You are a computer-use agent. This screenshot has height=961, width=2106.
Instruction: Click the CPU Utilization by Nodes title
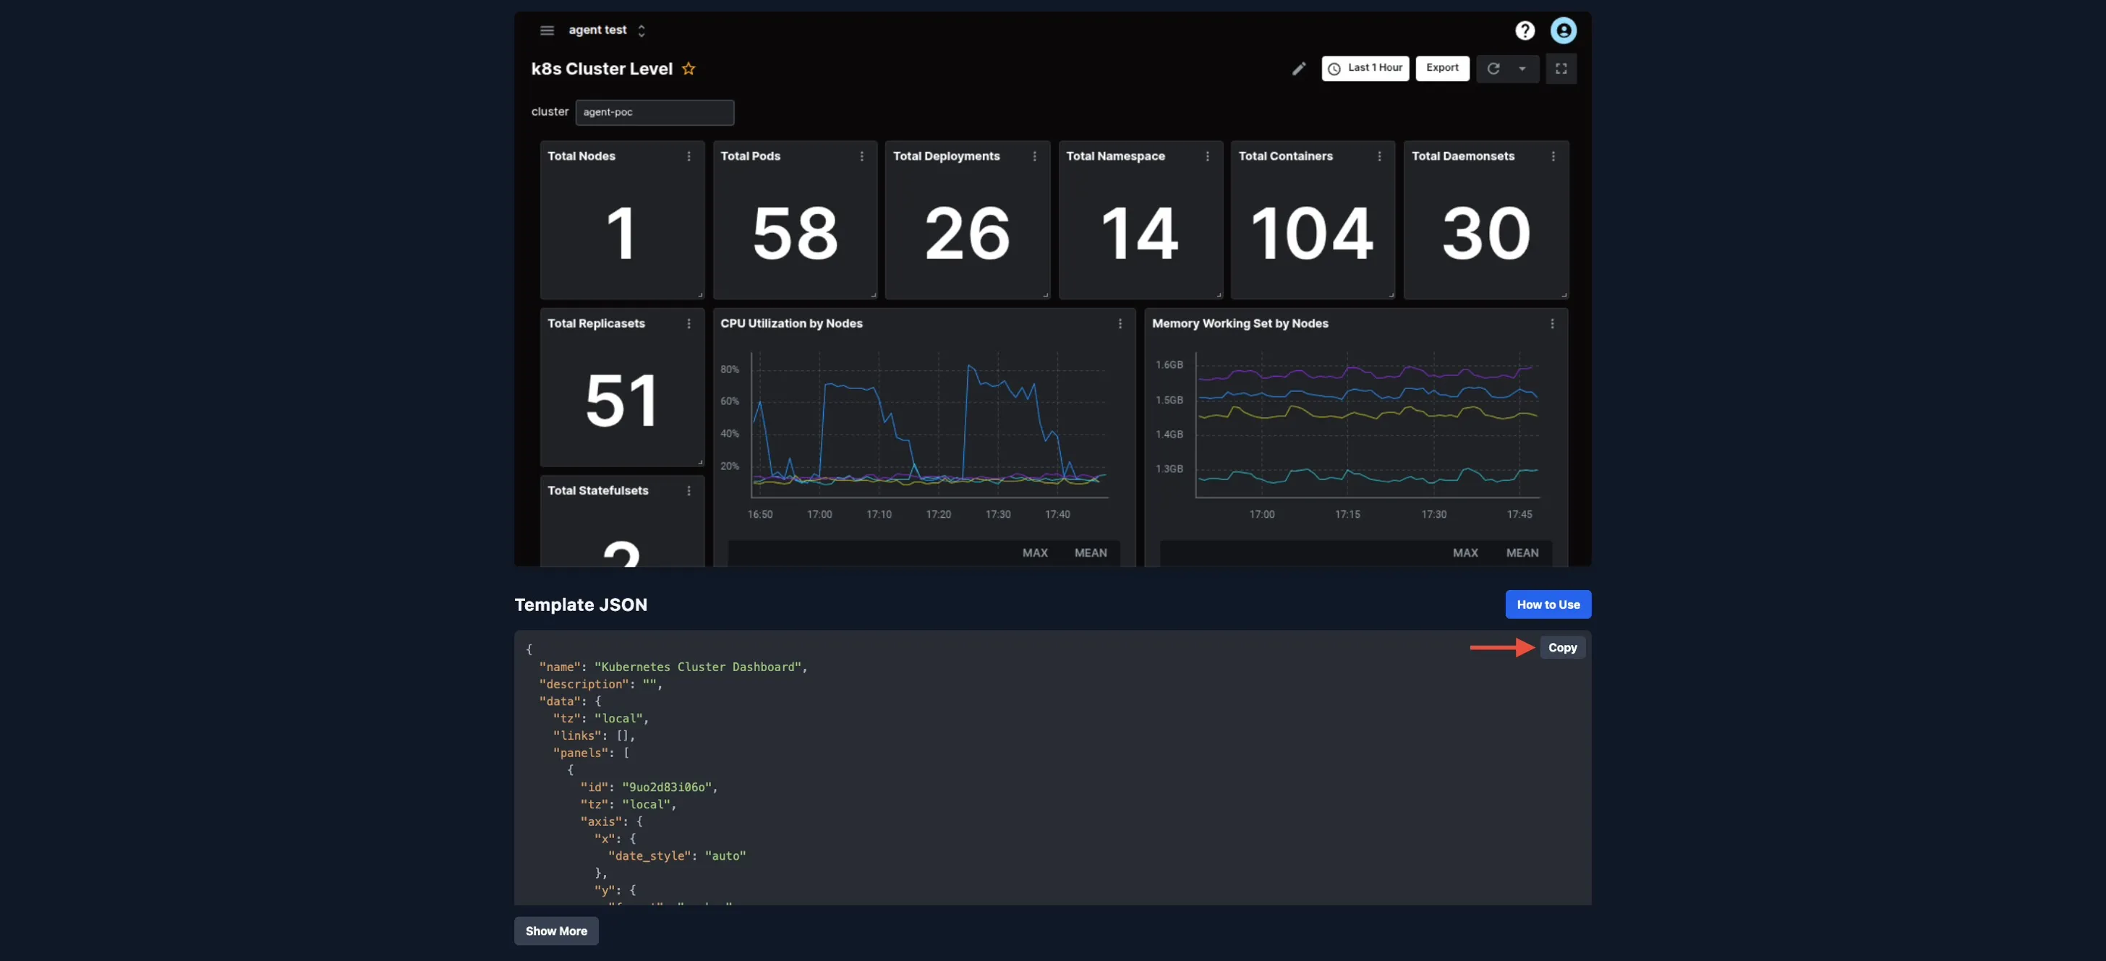click(790, 324)
